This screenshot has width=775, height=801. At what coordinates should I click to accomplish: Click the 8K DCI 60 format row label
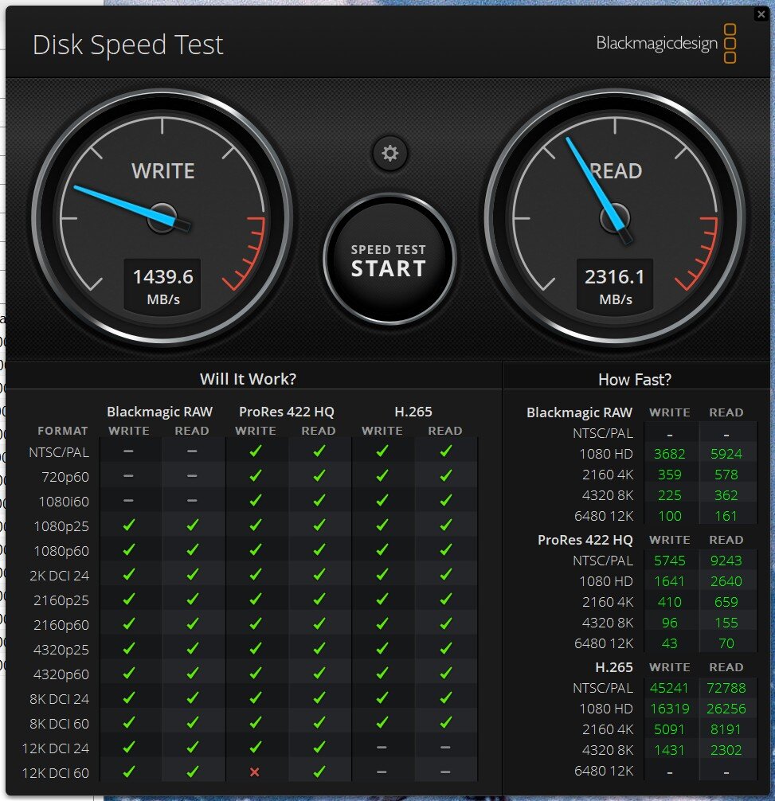(x=59, y=723)
